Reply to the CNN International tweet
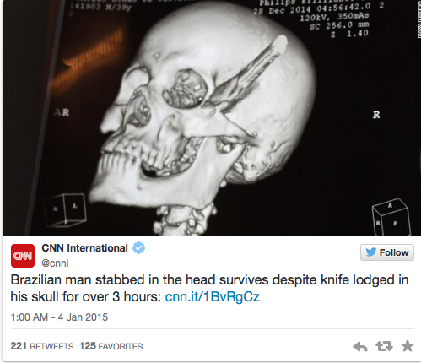The height and width of the screenshot is (363, 421). pos(360,346)
